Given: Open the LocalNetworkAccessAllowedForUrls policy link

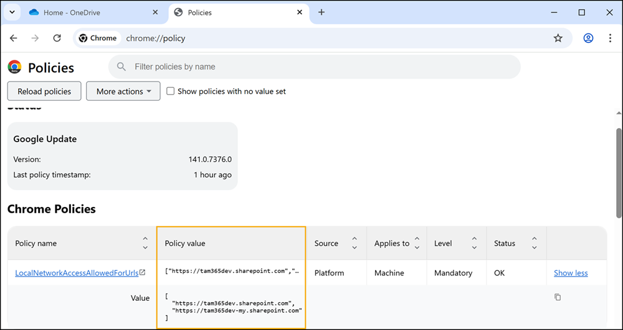Looking at the screenshot, I should point(77,273).
